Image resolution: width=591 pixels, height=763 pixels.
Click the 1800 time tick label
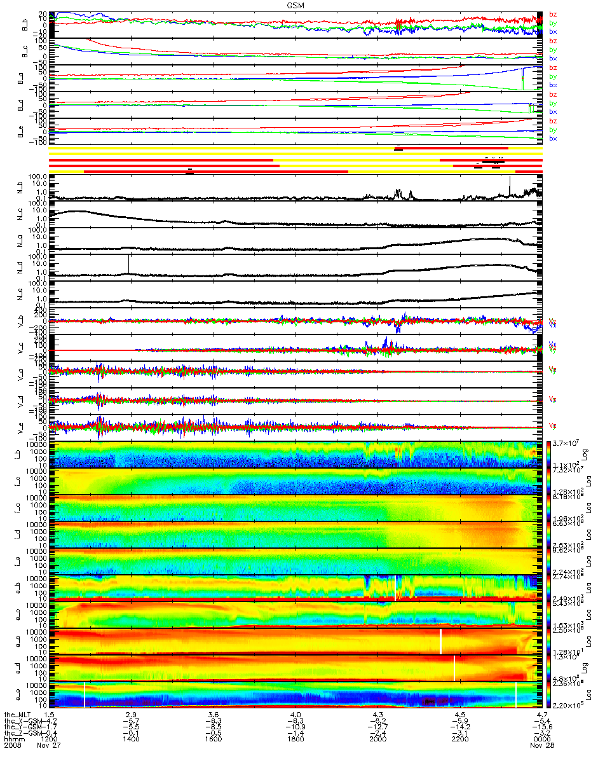click(x=295, y=739)
